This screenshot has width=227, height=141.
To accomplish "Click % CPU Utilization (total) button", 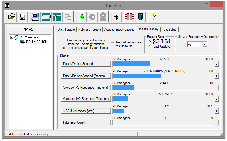I will click(x=86, y=111).
